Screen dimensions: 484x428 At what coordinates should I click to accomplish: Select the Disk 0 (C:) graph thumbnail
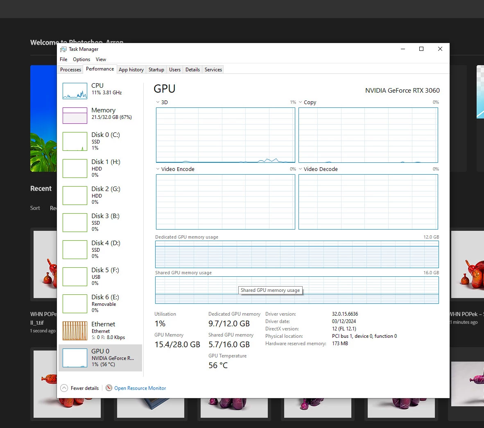[75, 141]
